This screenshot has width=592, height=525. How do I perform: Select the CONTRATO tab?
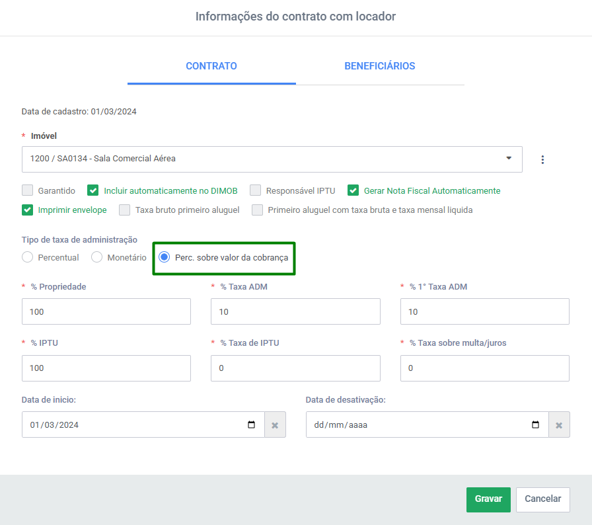tap(211, 66)
